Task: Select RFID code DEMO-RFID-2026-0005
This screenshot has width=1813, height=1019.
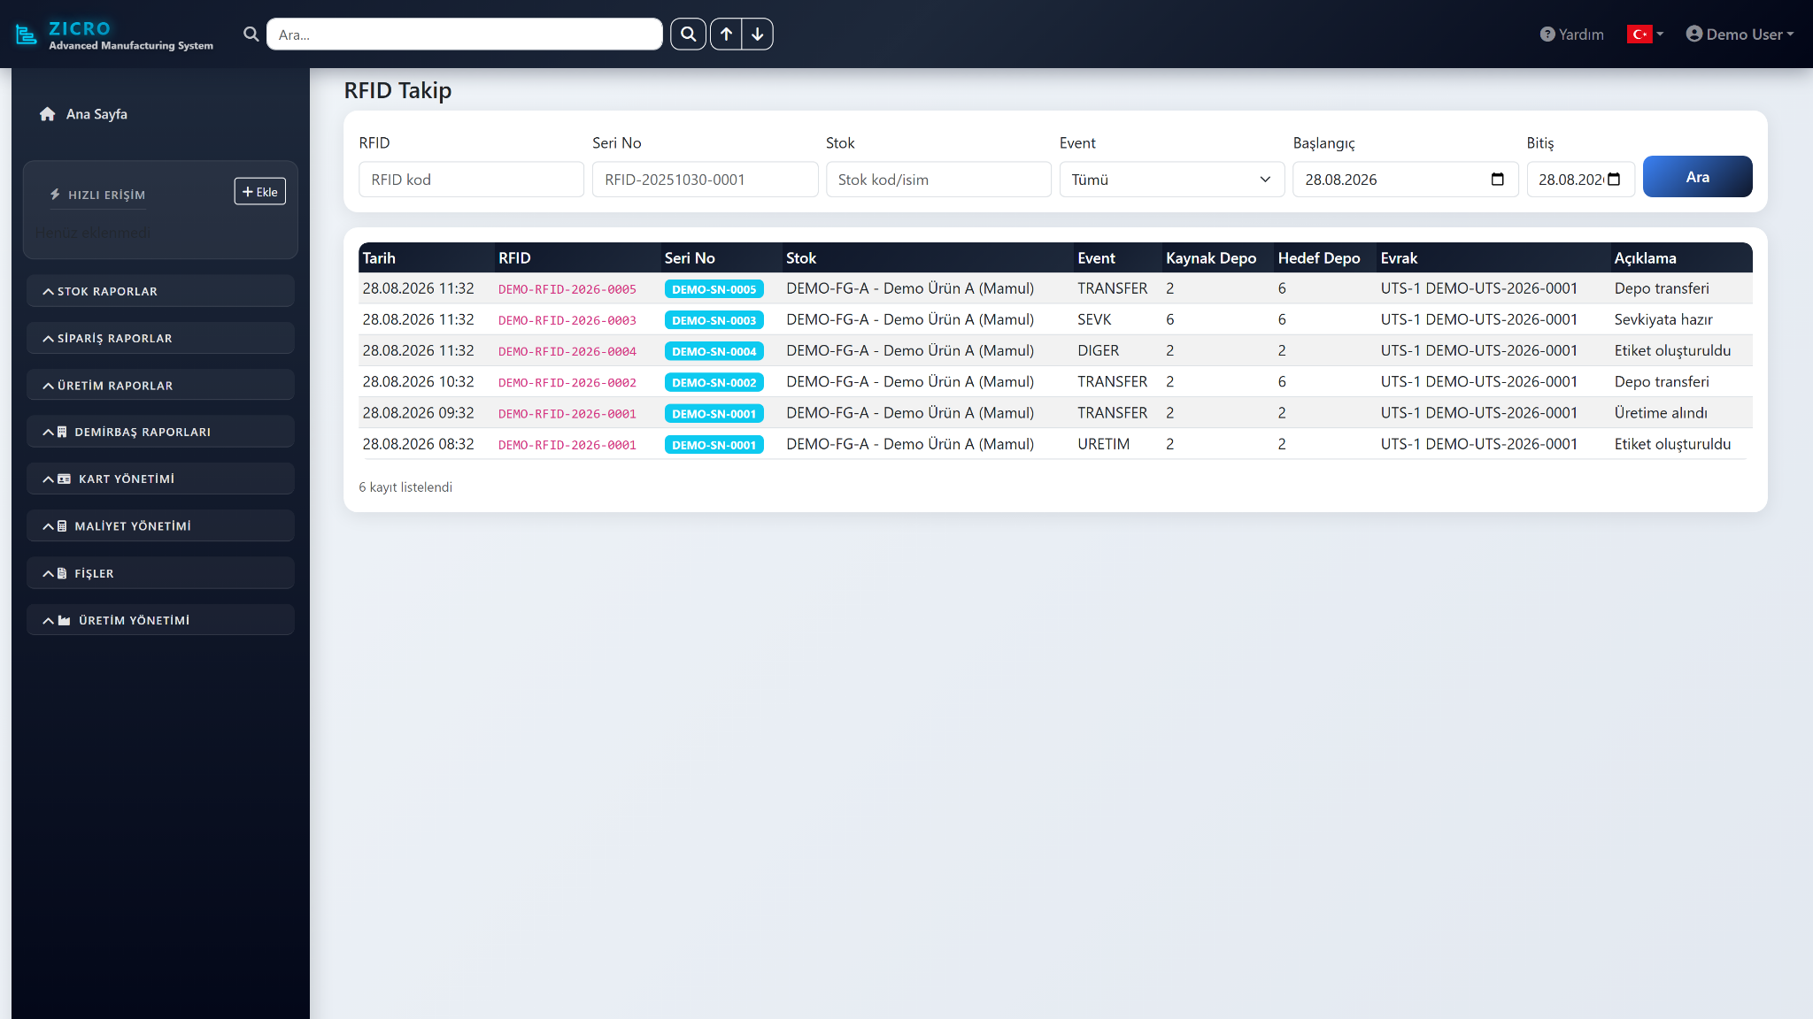Action: (x=567, y=289)
